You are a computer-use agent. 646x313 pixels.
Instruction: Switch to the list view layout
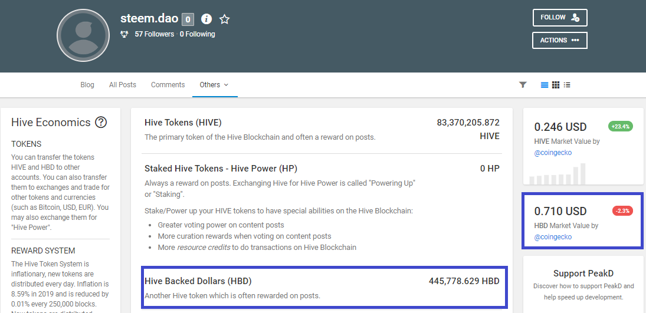click(545, 85)
